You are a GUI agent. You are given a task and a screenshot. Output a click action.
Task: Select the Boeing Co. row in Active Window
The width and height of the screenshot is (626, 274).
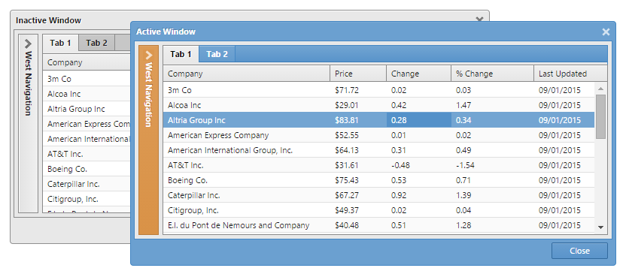pyautogui.click(x=378, y=180)
